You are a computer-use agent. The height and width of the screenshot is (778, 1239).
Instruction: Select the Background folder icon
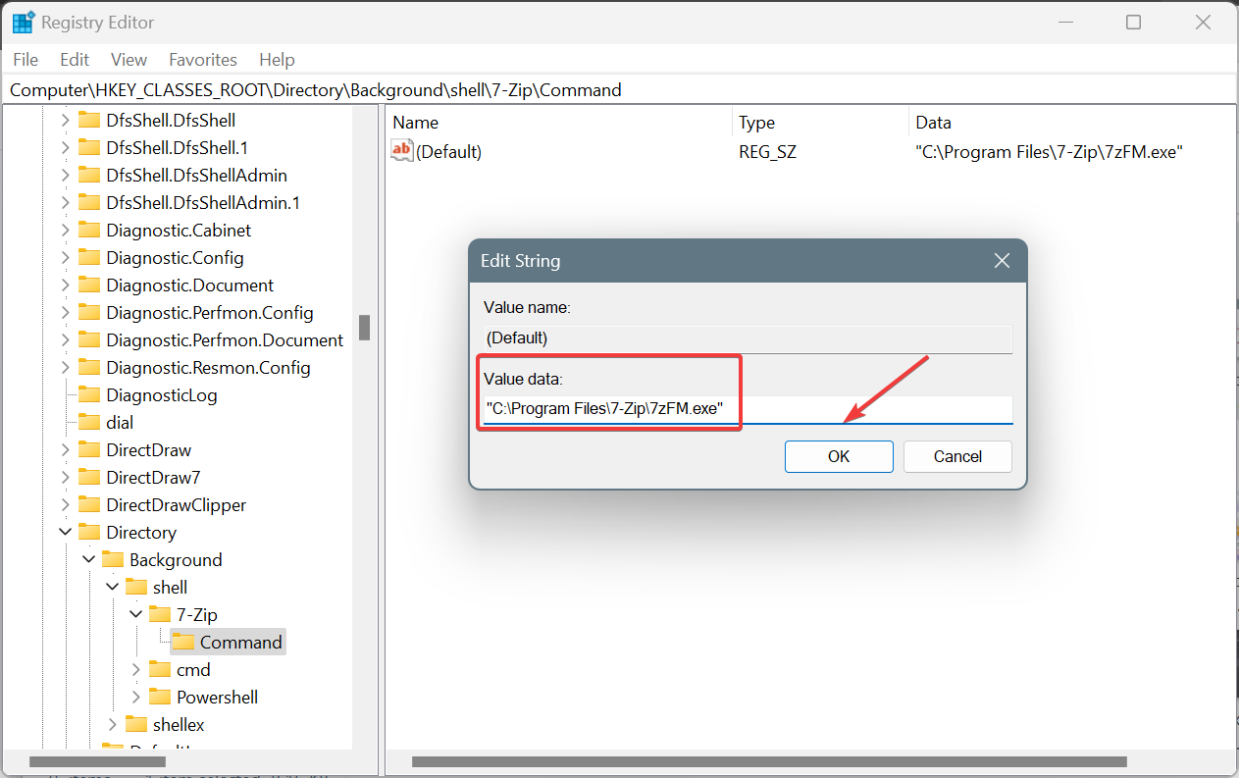click(x=113, y=559)
